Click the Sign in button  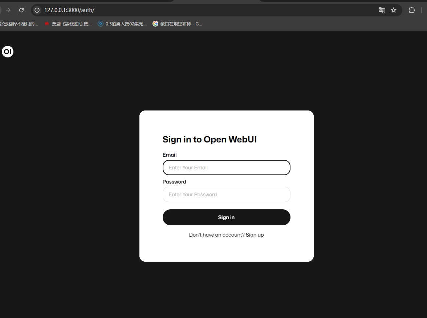(x=226, y=217)
